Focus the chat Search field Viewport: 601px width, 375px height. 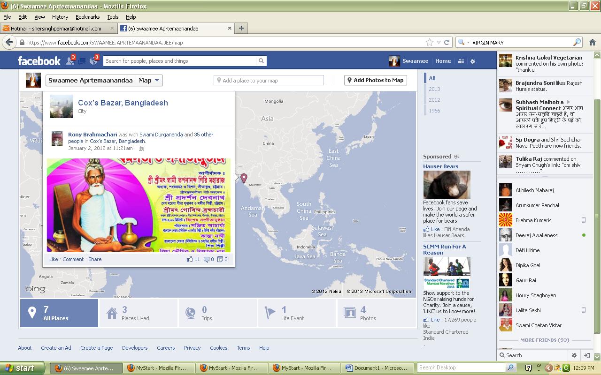(533, 355)
